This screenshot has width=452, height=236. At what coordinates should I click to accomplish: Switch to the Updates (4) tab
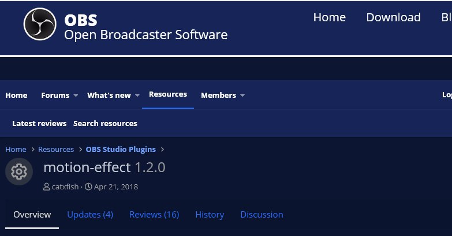pyautogui.click(x=90, y=215)
